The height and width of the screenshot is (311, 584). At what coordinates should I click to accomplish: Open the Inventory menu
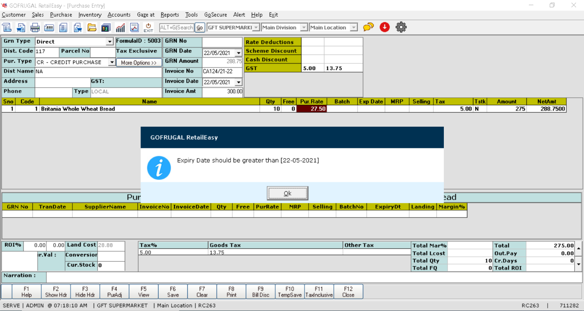click(90, 15)
